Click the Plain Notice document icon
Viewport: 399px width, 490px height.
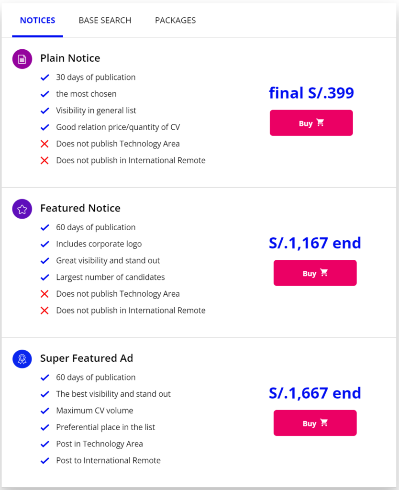tap(22, 59)
